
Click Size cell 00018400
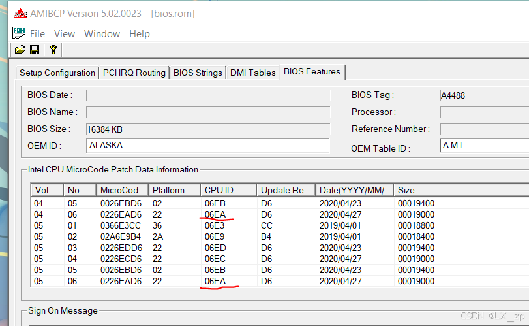click(x=416, y=236)
